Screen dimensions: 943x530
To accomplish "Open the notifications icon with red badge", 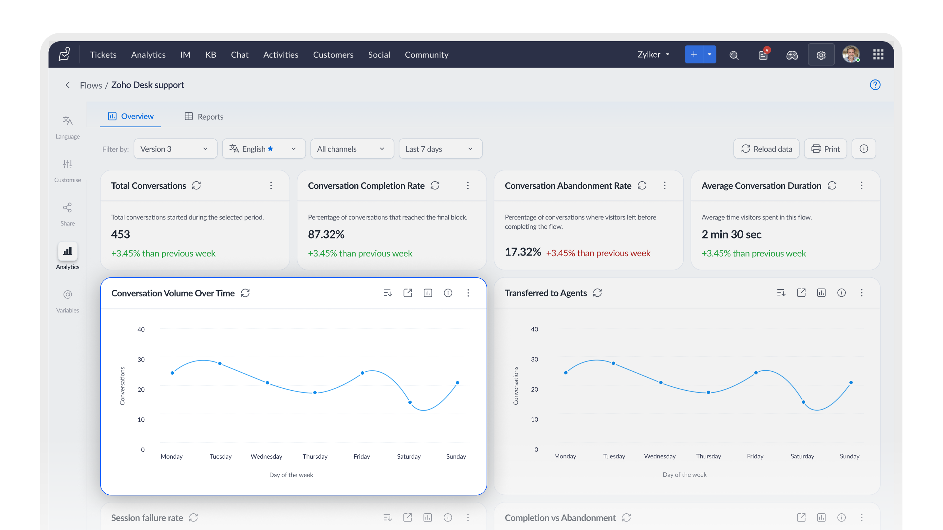I will pyautogui.click(x=763, y=55).
